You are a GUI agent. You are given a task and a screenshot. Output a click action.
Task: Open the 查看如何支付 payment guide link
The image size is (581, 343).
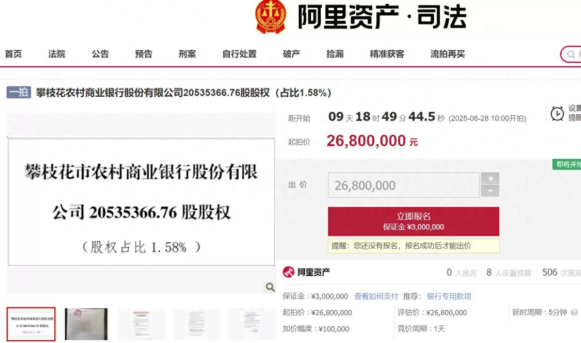pos(375,296)
